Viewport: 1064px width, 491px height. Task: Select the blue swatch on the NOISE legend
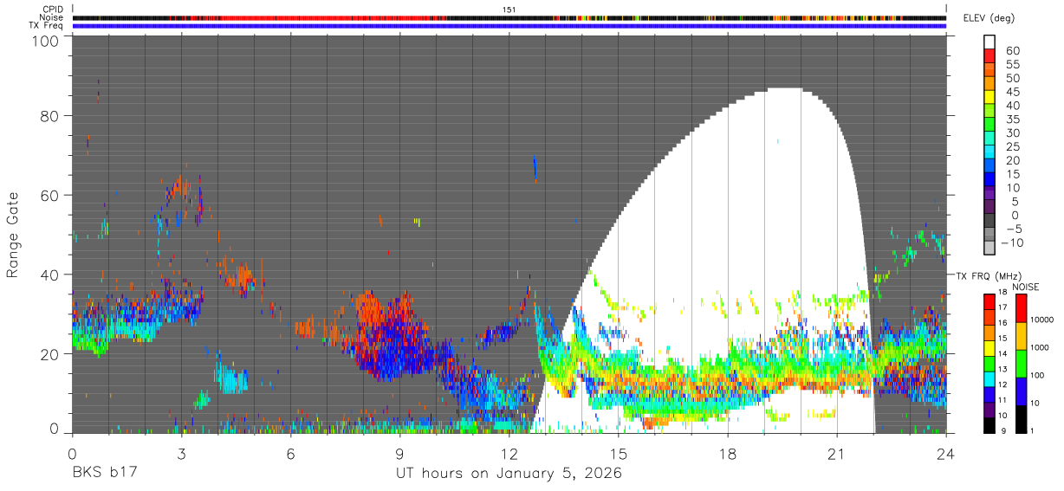point(1022,391)
